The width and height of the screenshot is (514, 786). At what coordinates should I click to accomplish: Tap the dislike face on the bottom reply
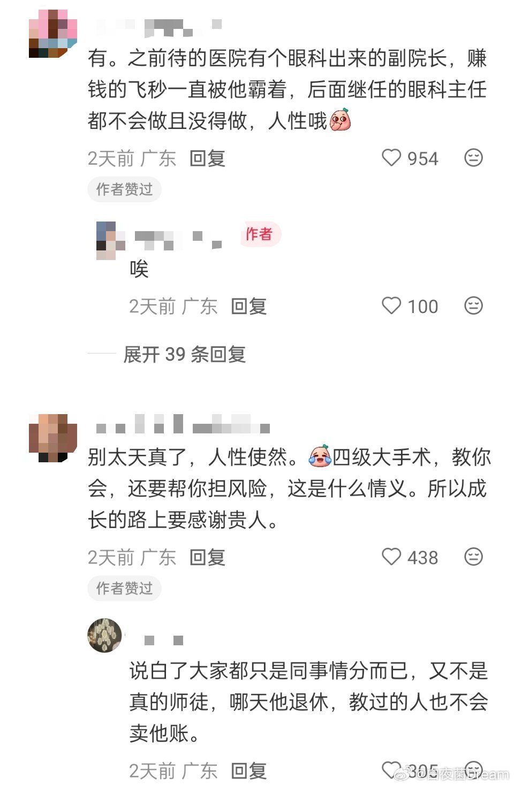pyautogui.click(x=473, y=770)
